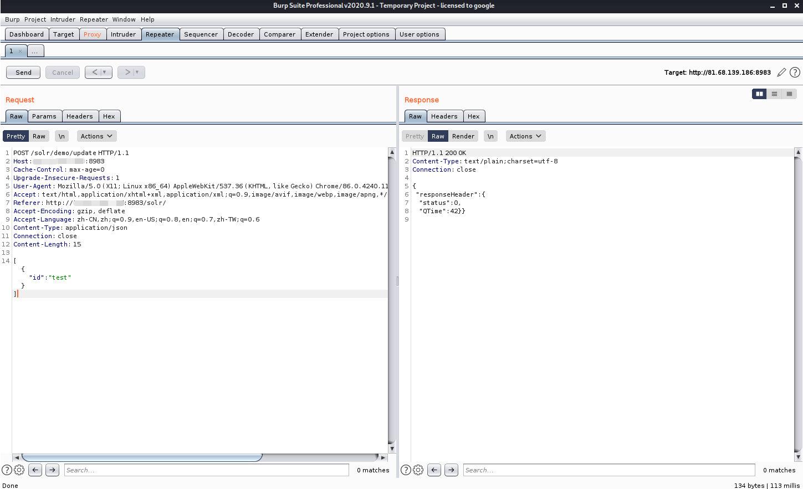This screenshot has width=803, height=489.
Task: Switch to the Decoder tab
Action: pyautogui.click(x=241, y=34)
